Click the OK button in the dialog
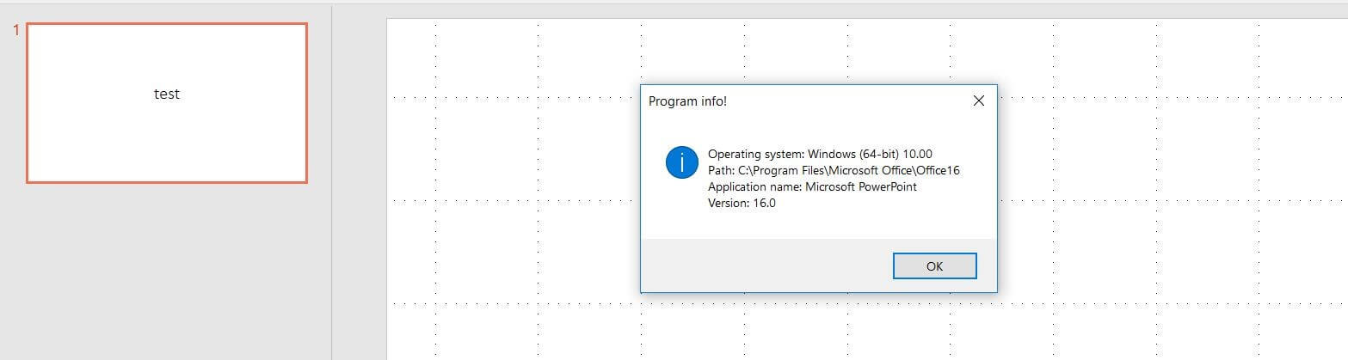 pos(934,266)
